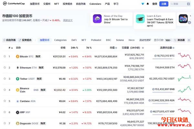Open the Calendars top navigation menu
194x129 pixels.
pos(95,4)
